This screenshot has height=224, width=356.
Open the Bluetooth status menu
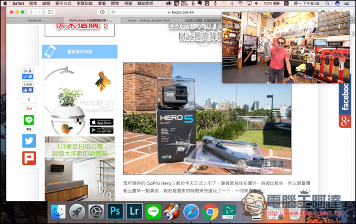[x=232, y=3]
